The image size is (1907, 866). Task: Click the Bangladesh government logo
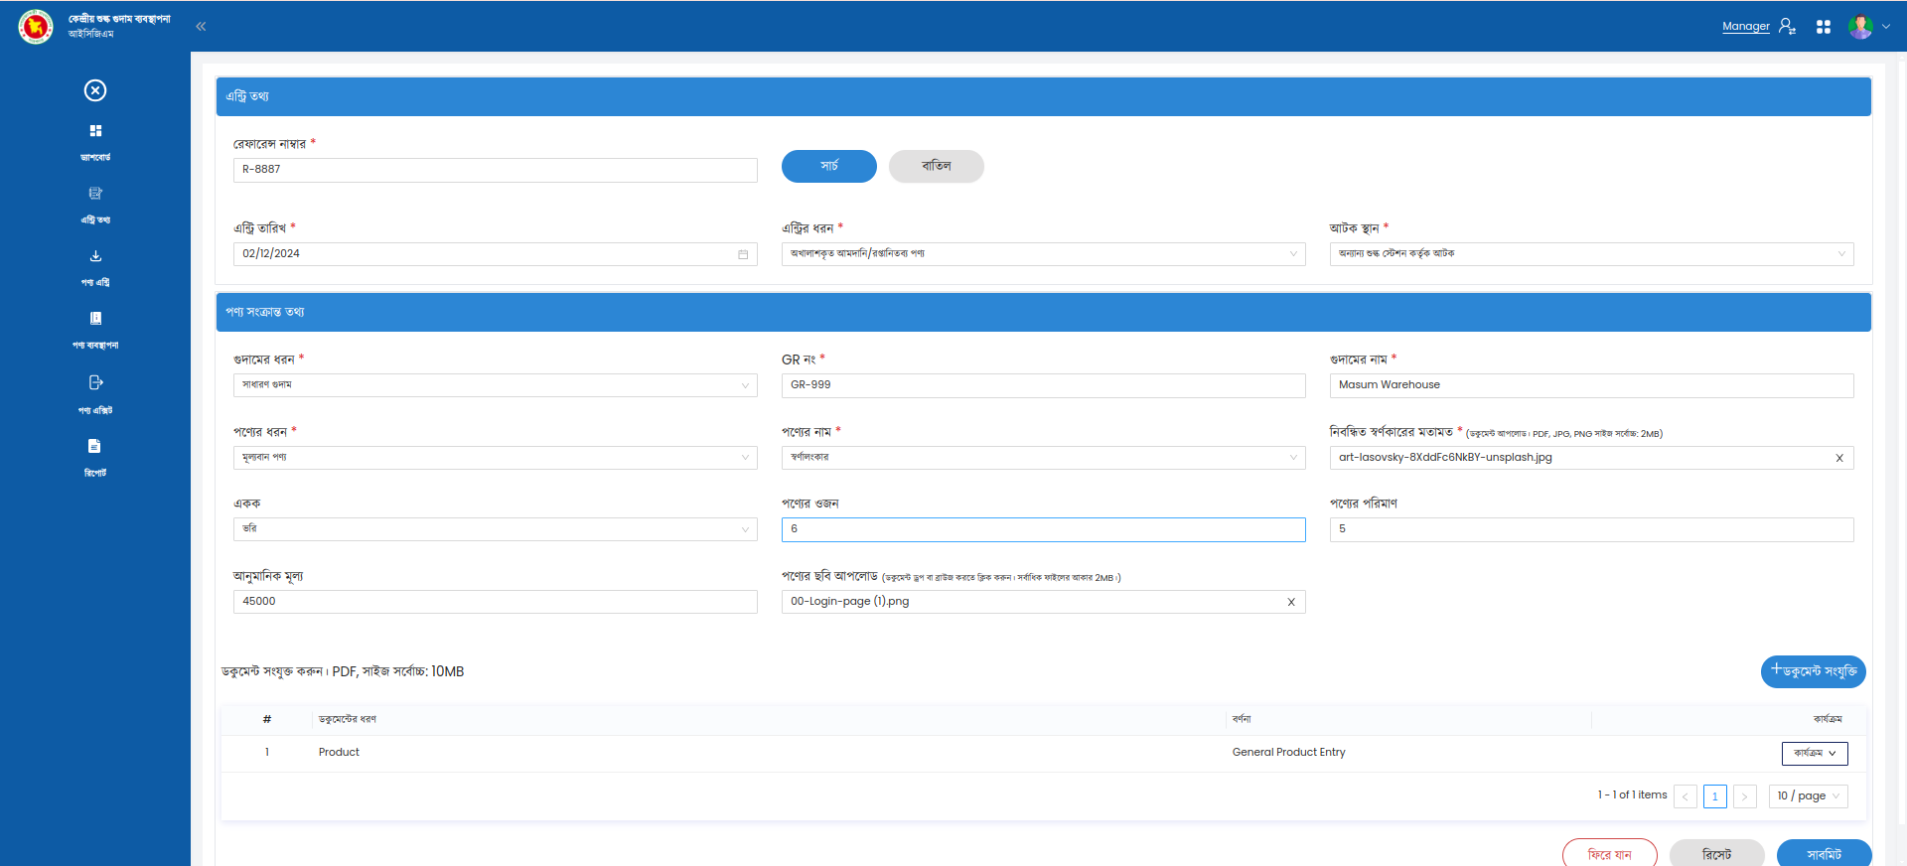(x=36, y=26)
